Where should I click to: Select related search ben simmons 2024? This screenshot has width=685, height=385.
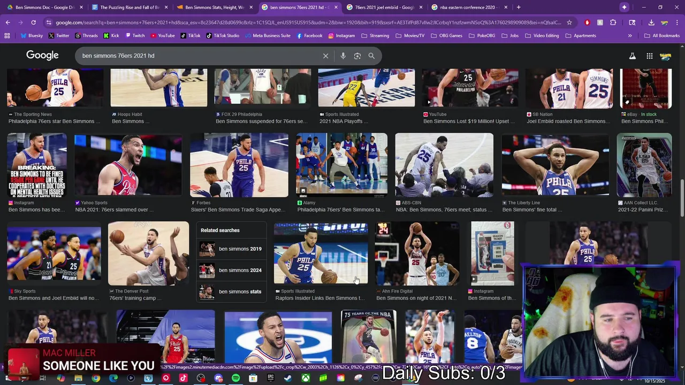231,270
